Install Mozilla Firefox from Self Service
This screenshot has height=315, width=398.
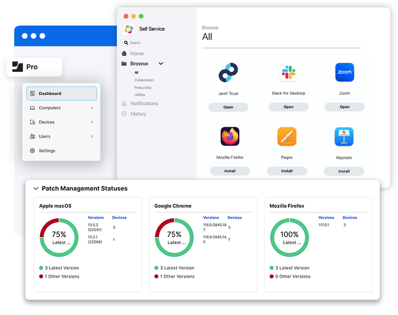pos(230,171)
